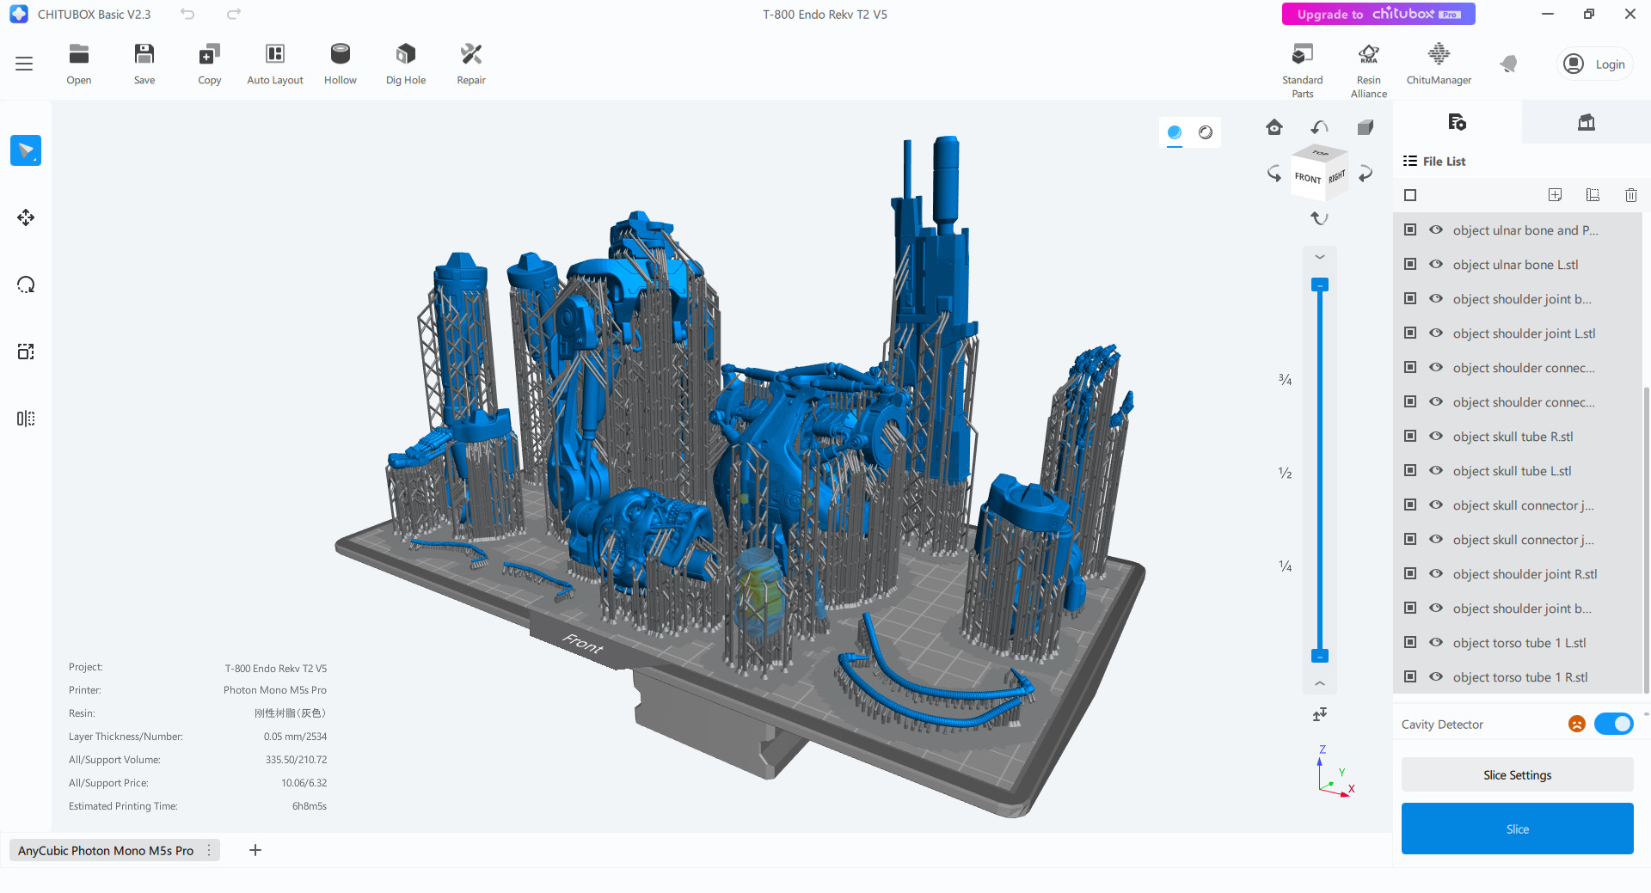Hide object skull tube R.stl with eye icon

[x=1436, y=436]
